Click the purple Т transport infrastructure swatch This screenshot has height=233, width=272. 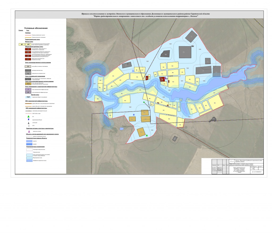tap(28, 90)
